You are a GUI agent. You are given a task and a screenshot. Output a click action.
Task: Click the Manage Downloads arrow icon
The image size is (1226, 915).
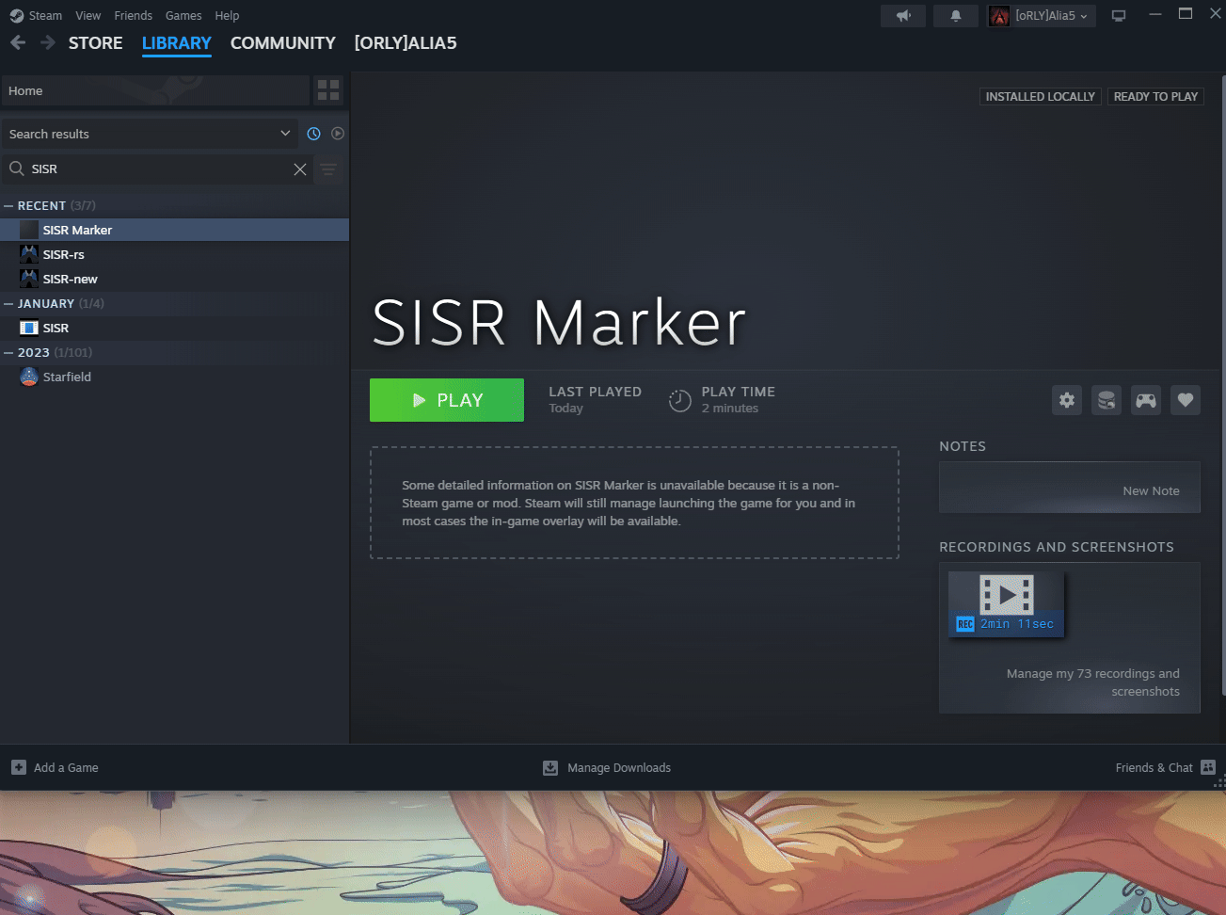coord(550,768)
